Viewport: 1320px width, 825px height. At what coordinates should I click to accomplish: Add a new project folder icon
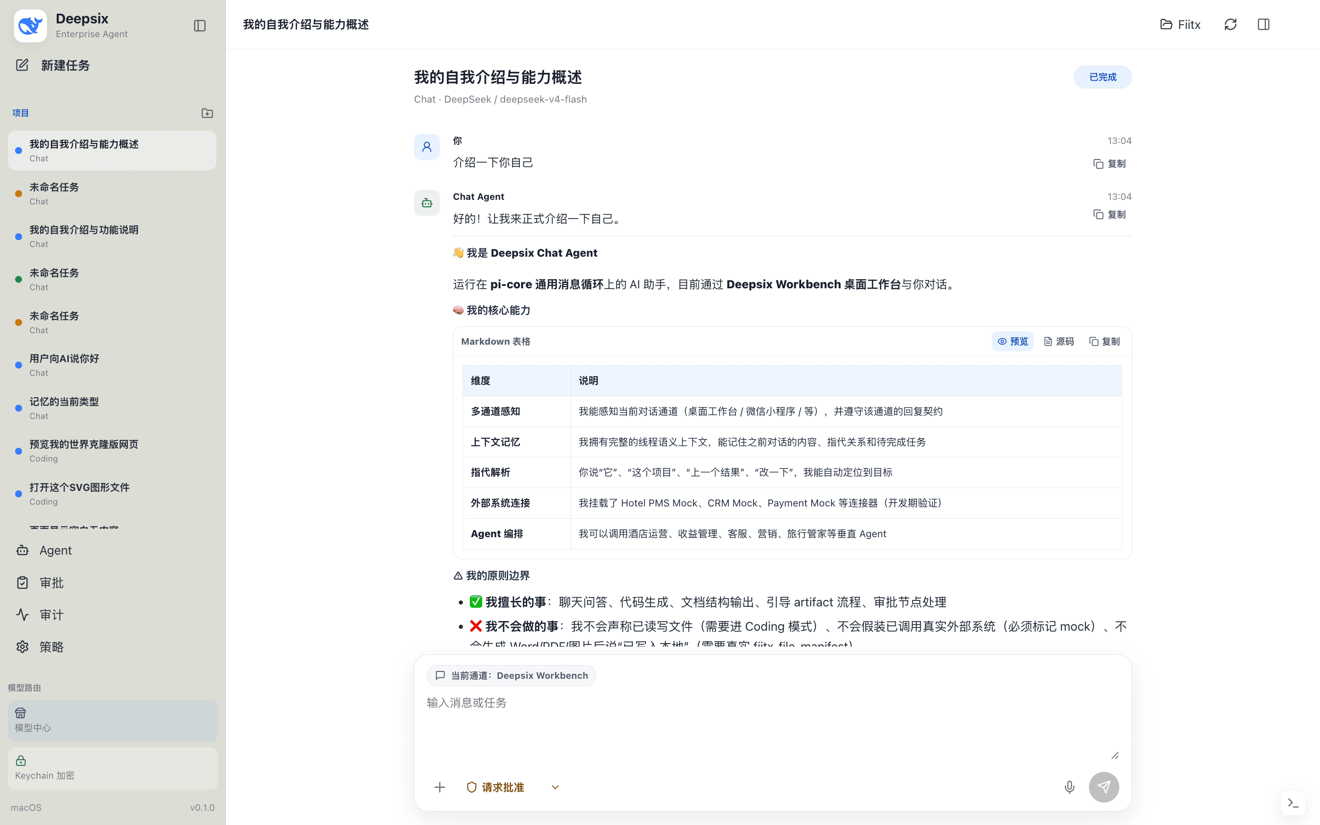point(207,113)
